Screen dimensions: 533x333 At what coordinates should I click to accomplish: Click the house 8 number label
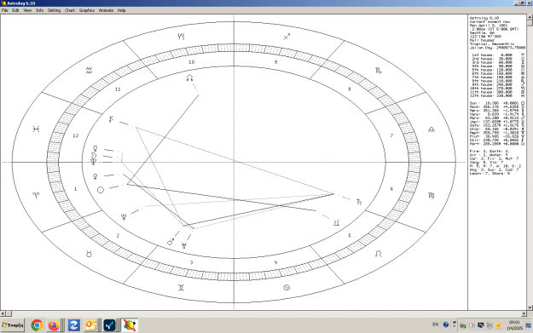point(349,89)
